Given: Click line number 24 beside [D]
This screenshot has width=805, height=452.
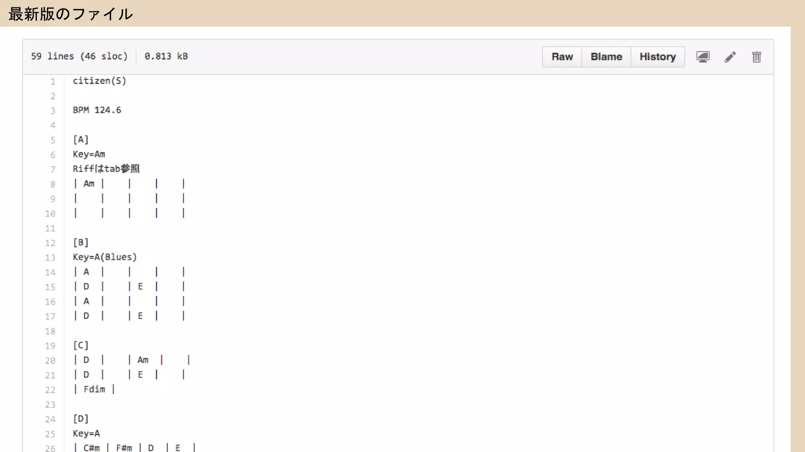Looking at the screenshot, I should click(50, 419).
